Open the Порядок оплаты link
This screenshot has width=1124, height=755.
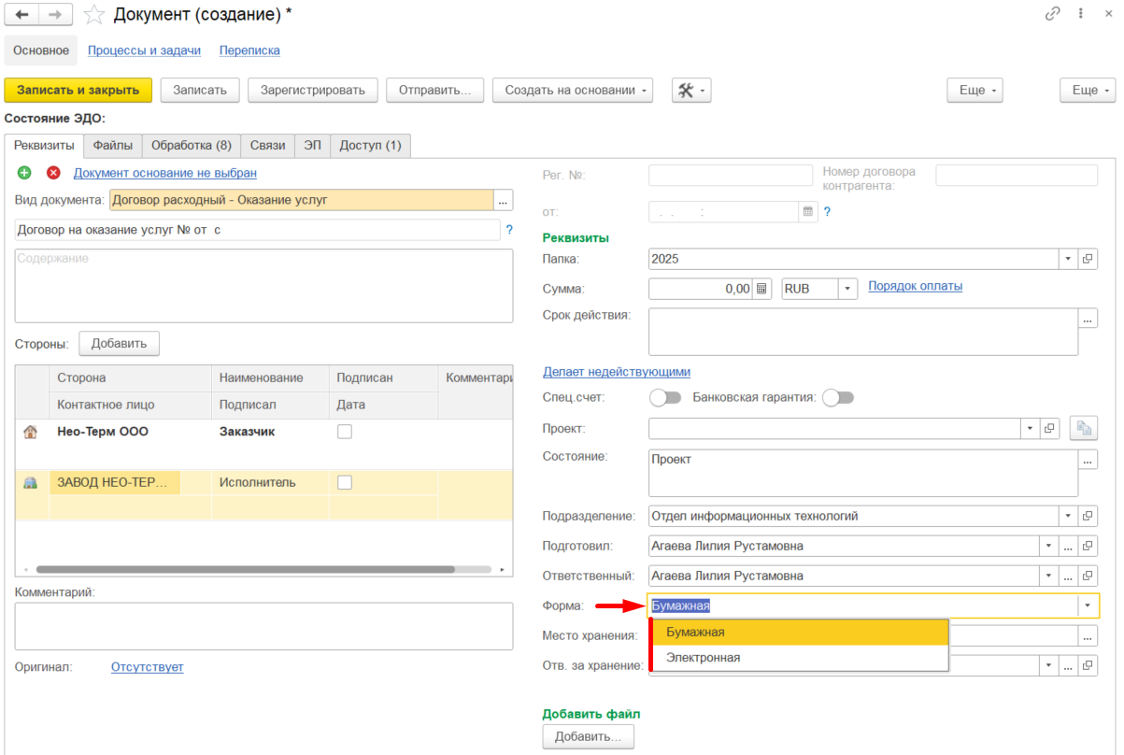tap(916, 286)
